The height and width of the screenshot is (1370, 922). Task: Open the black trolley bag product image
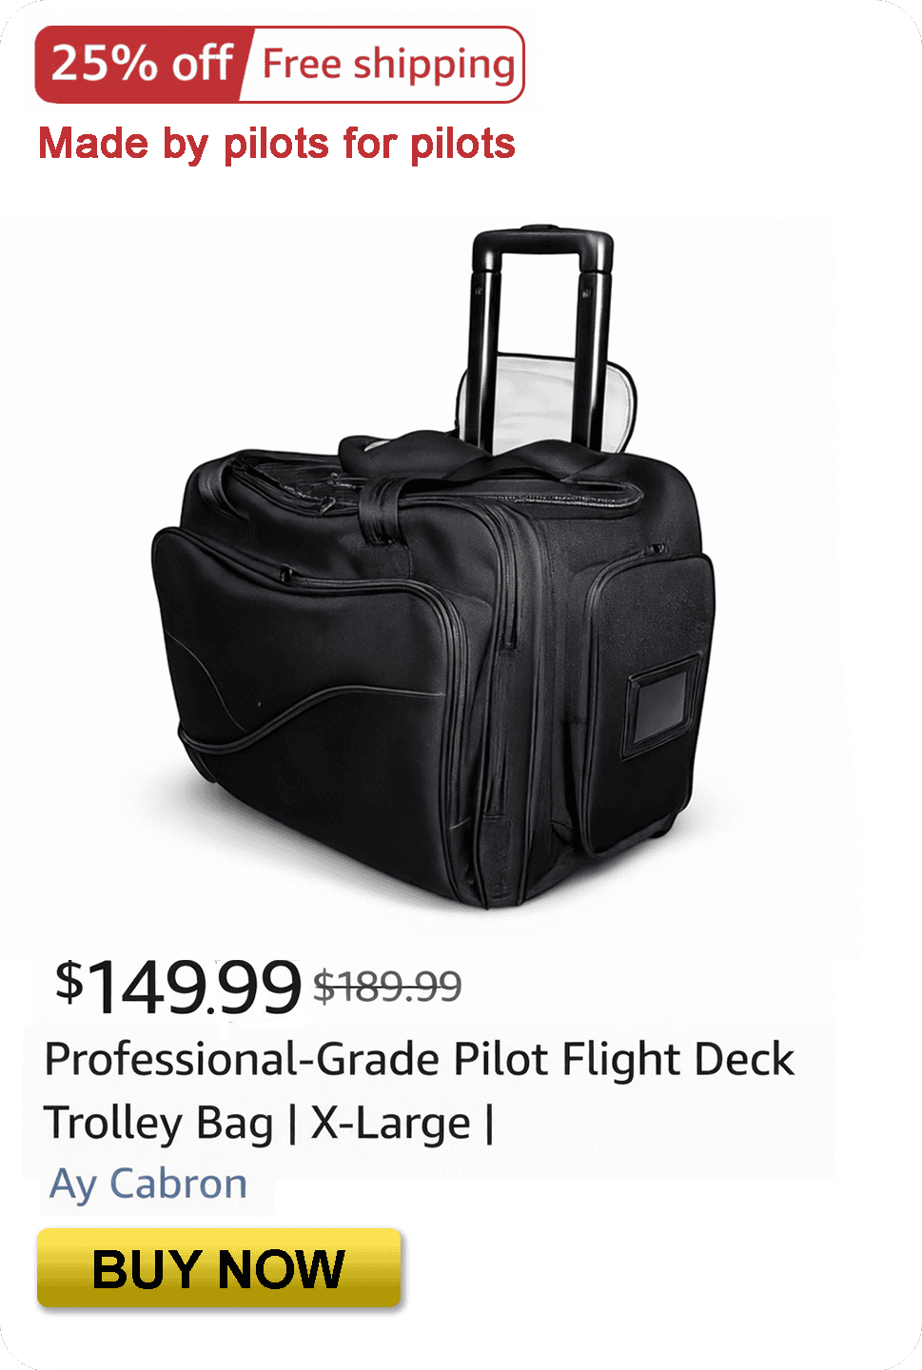click(433, 568)
